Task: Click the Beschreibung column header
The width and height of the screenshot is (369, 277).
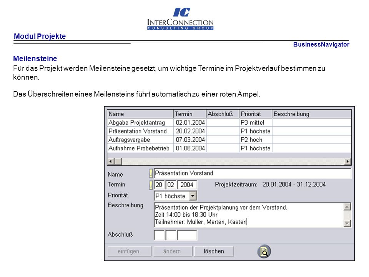Action: coord(312,114)
